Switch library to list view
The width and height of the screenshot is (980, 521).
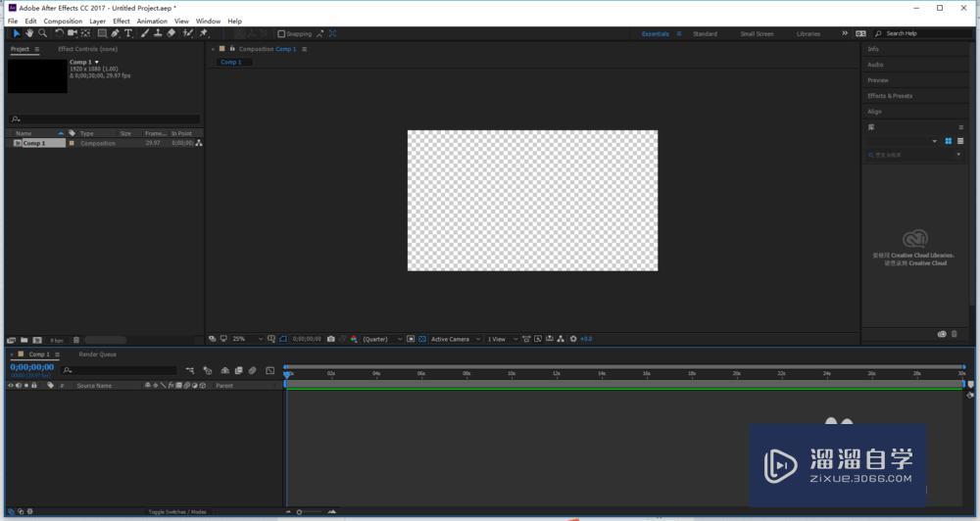pos(960,141)
